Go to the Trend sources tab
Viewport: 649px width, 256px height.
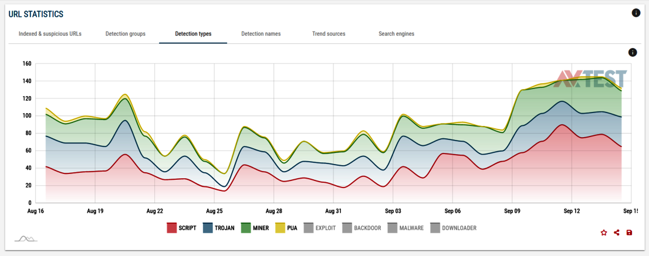pos(329,34)
